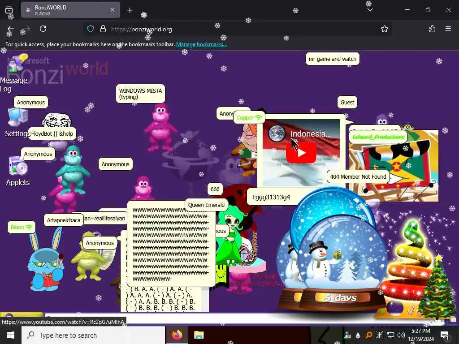The height and width of the screenshot is (344, 459).
Task: Go back in browser history
Action: (11, 29)
